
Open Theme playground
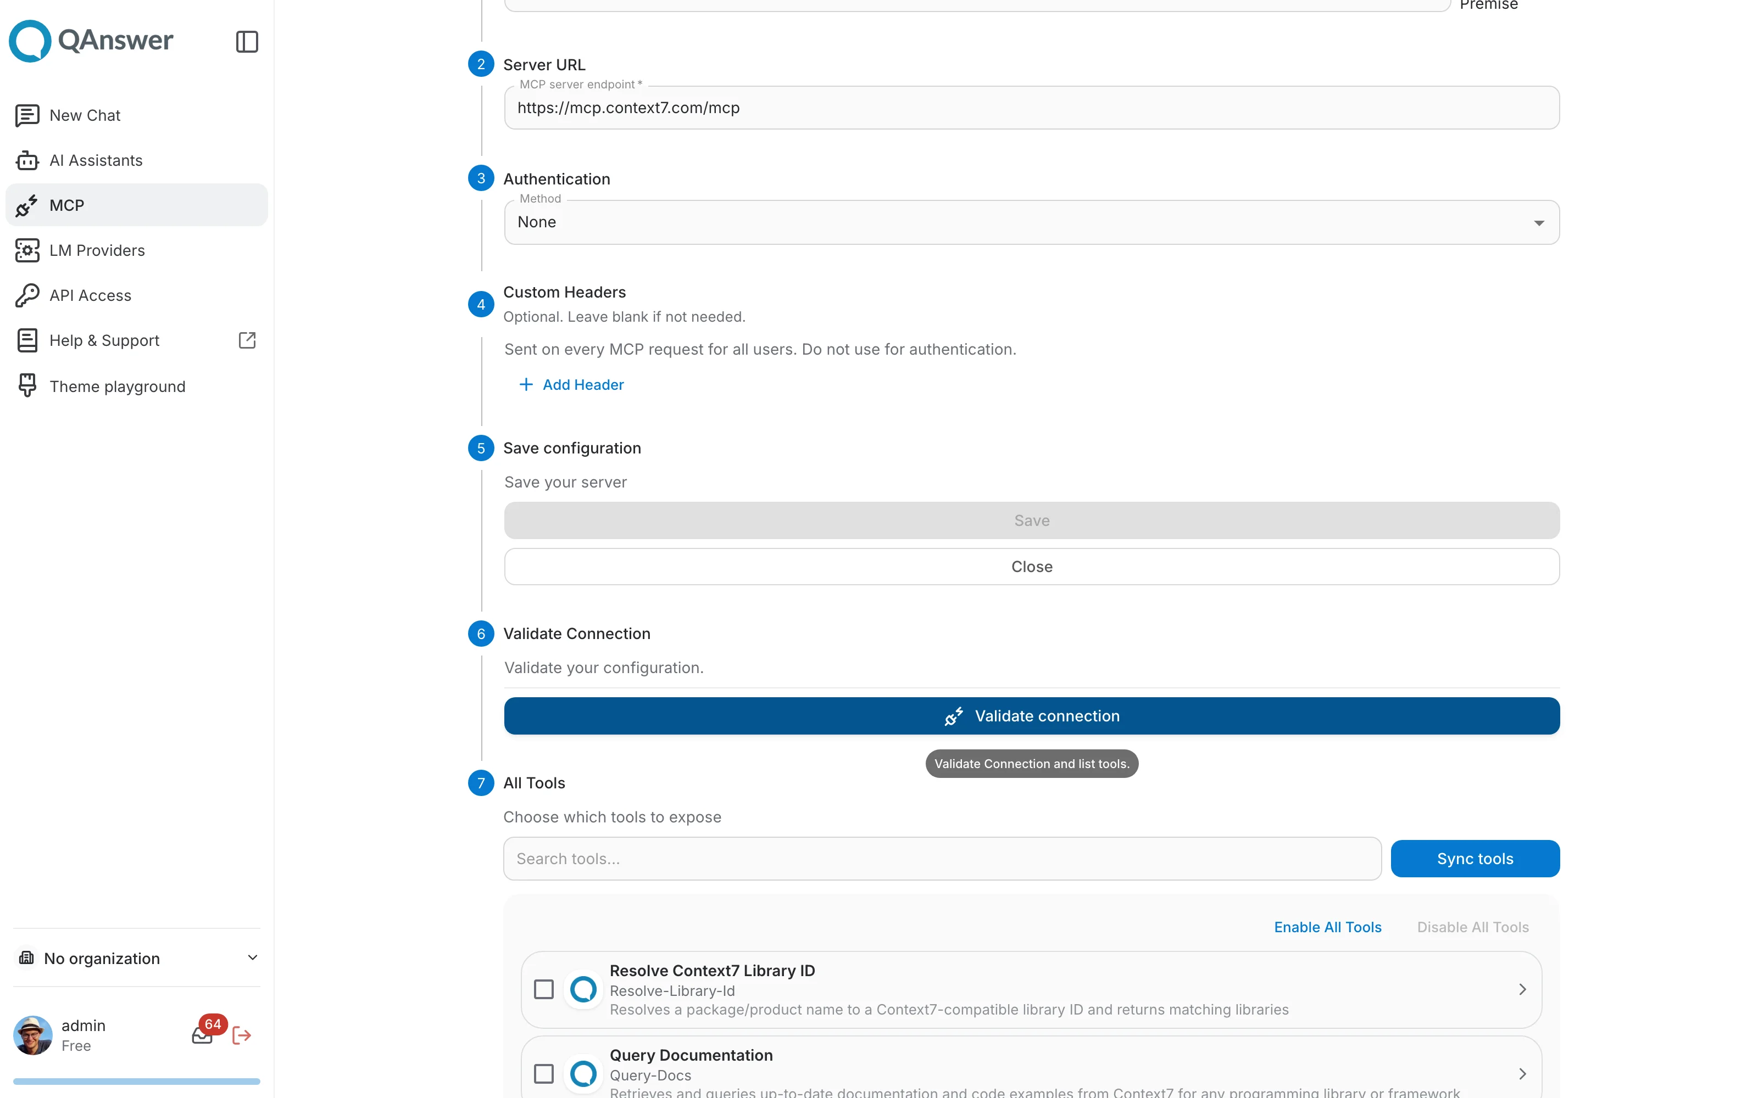(x=137, y=385)
